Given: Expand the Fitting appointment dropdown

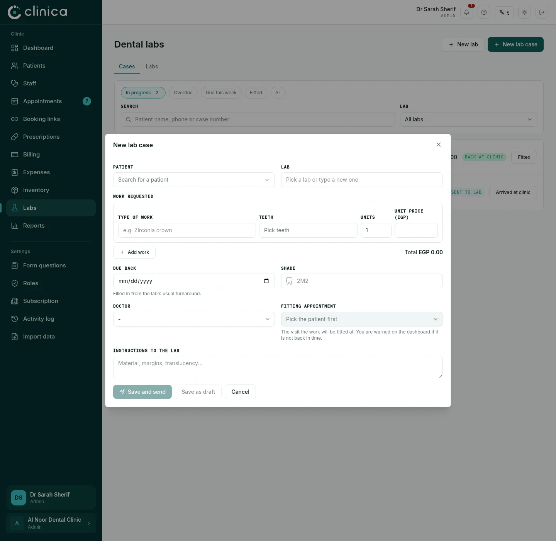Looking at the screenshot, I should pos(362,319).
